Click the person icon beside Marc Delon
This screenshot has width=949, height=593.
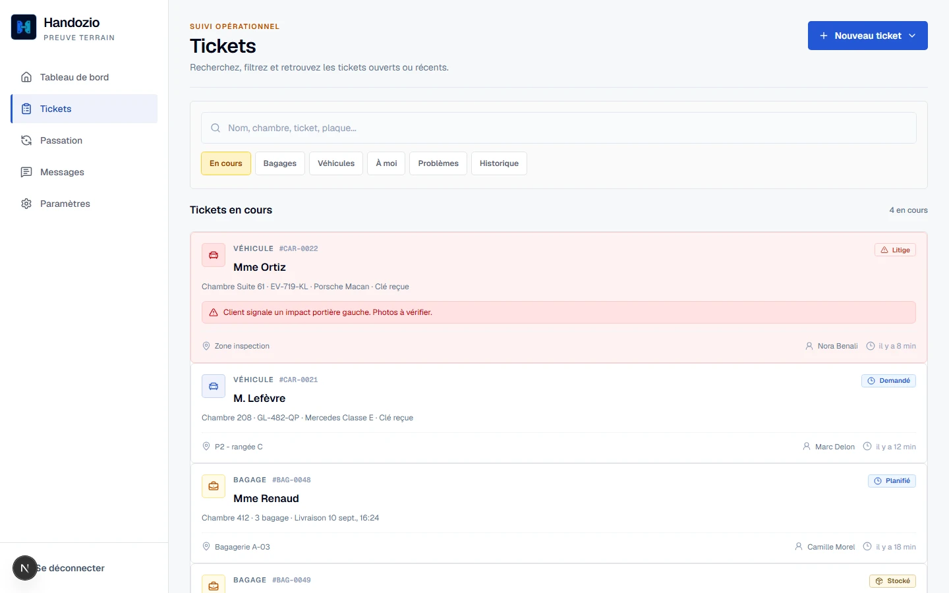coord(807,446)
